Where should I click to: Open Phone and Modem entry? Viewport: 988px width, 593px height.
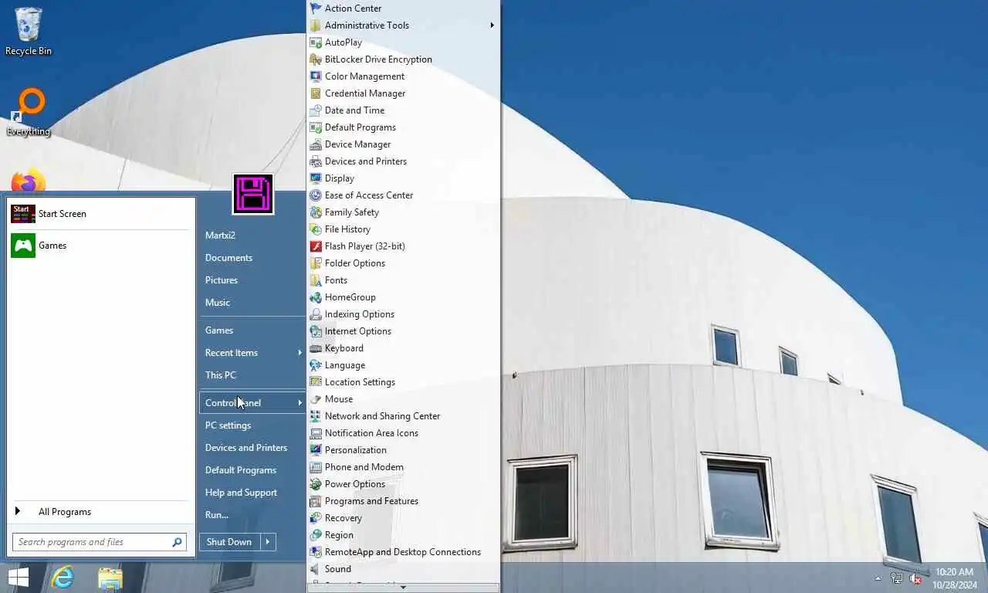[364, 467]
